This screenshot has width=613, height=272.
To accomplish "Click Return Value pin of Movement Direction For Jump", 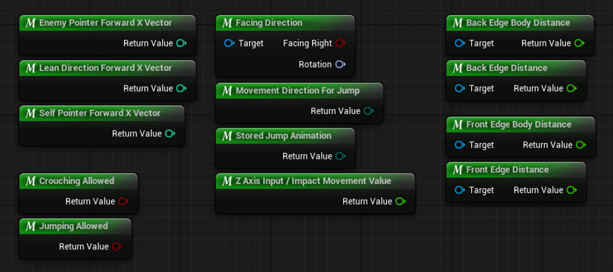I will point(368,111).
